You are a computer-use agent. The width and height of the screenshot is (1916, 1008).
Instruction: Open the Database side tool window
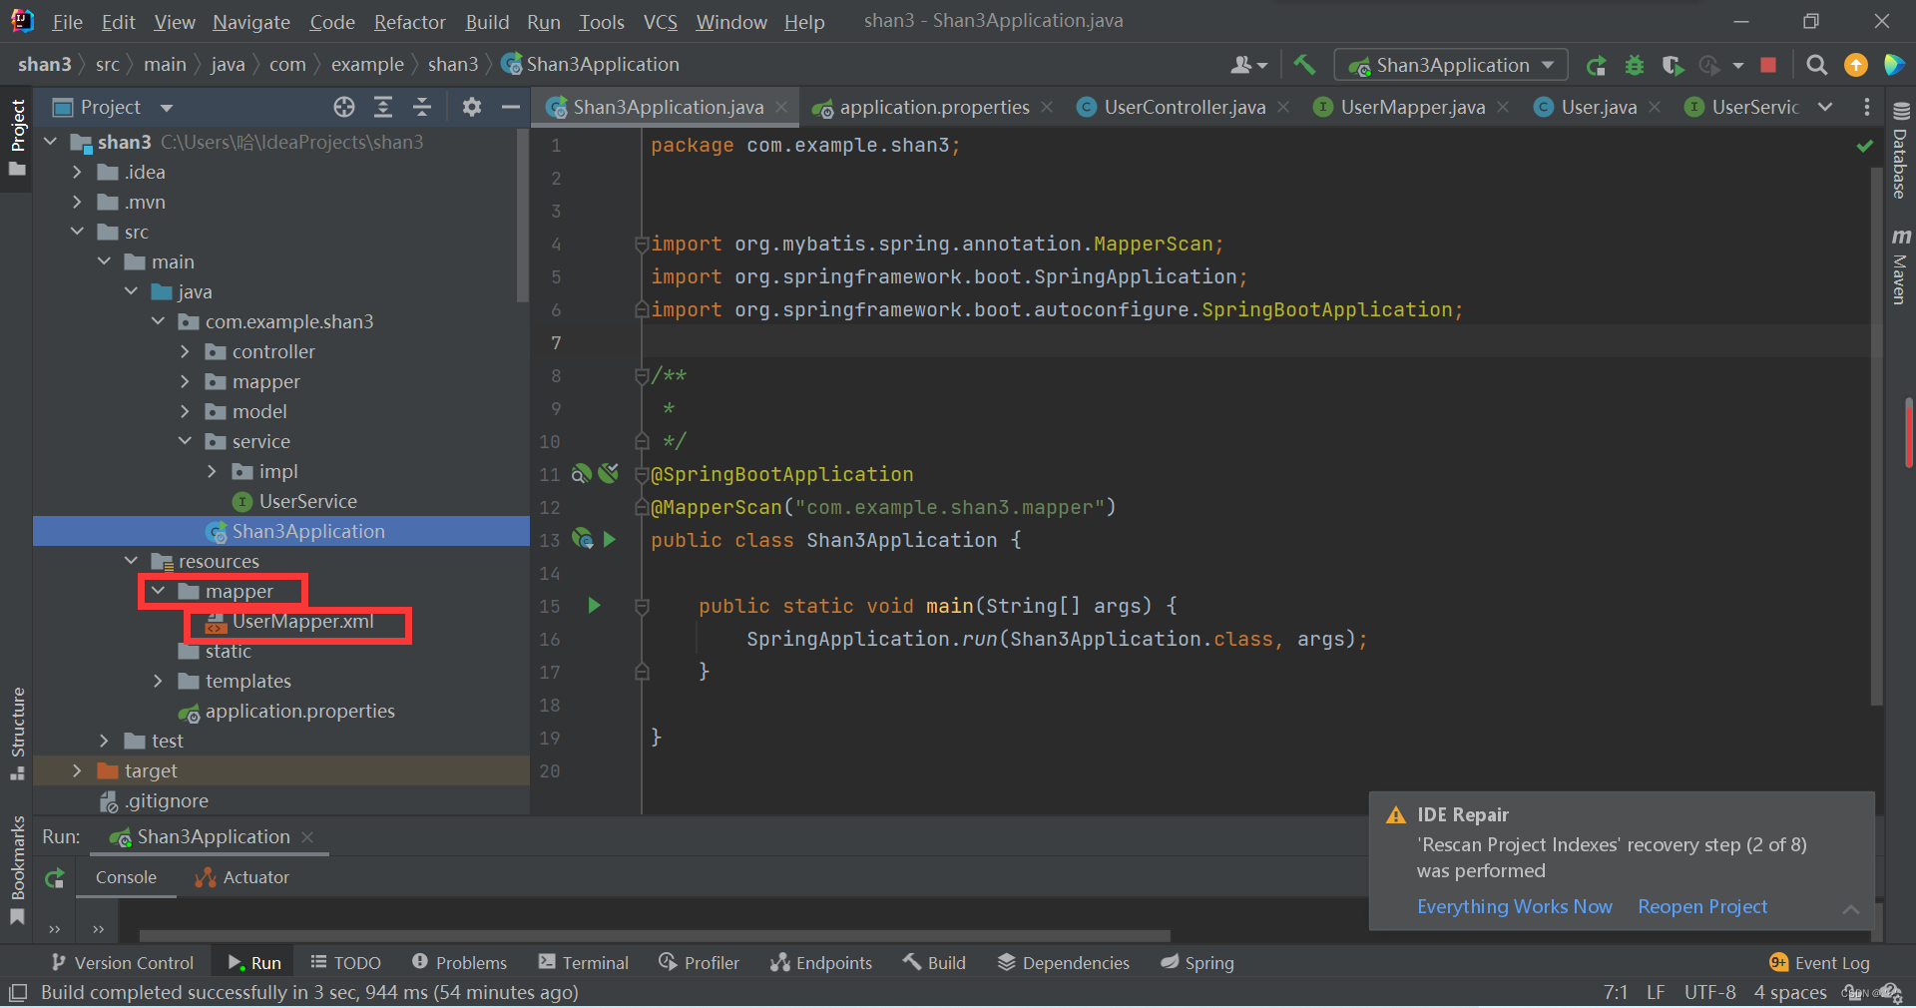pyautogui.click(x=1900, y=152)
